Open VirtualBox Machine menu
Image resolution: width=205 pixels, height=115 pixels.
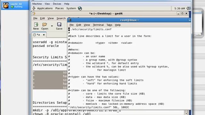click(37, 4)
